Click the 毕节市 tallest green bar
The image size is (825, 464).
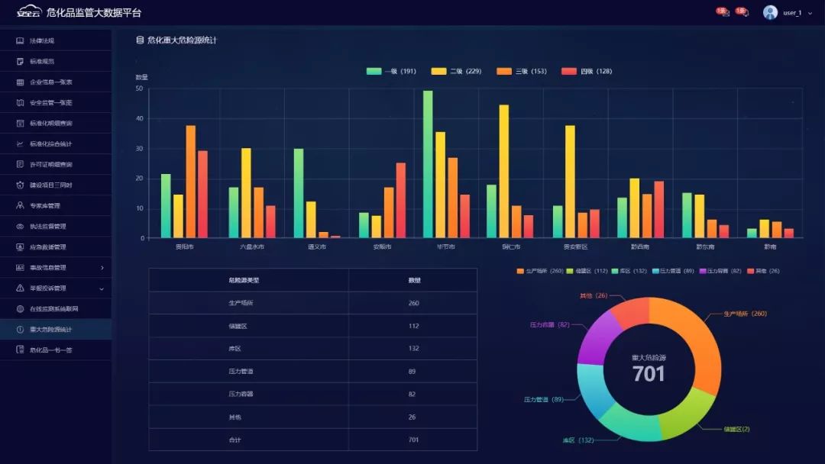click(428, 164)
